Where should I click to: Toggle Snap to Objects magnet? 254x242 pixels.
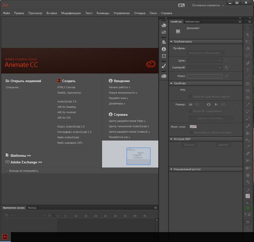248,222
